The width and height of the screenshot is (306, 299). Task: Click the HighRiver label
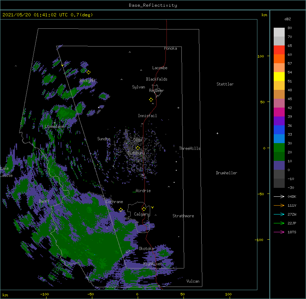coord(153,264)
